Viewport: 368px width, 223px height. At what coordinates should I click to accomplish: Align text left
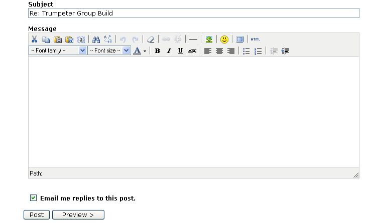click(207, 50)
